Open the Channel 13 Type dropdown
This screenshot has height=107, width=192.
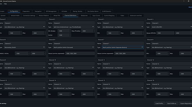[25, 88]
